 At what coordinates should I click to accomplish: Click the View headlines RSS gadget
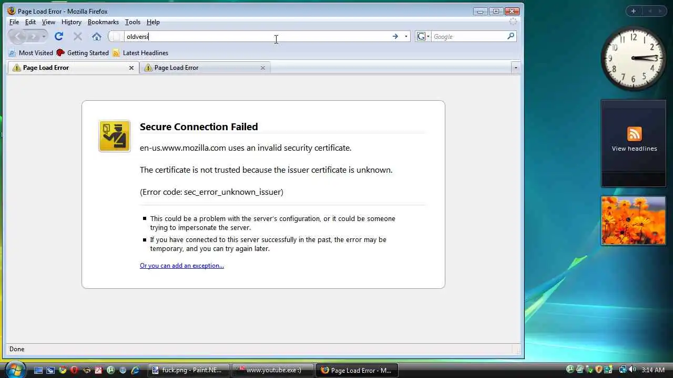[634, 143]
